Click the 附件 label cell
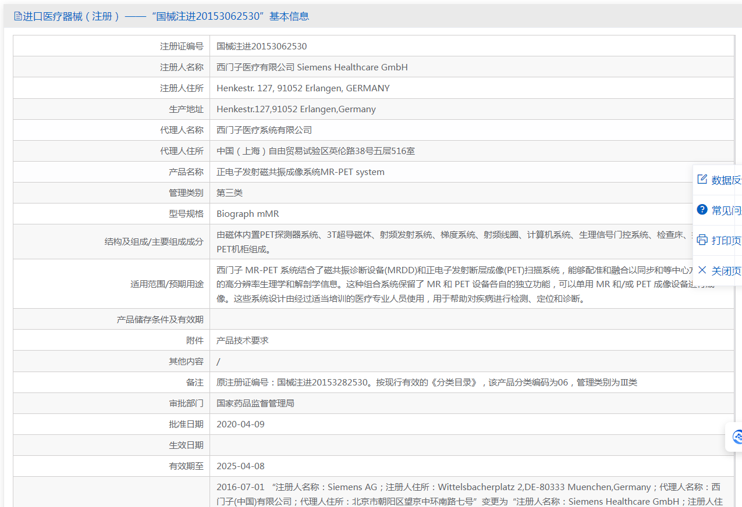742x507 pixels. [112, 340]
